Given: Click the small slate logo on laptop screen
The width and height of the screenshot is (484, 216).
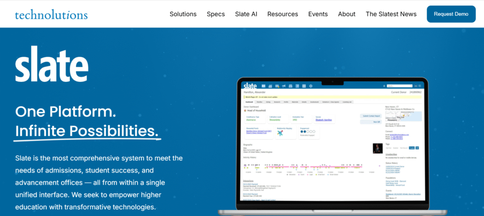Looking at the screenshot, I should 250,86.
